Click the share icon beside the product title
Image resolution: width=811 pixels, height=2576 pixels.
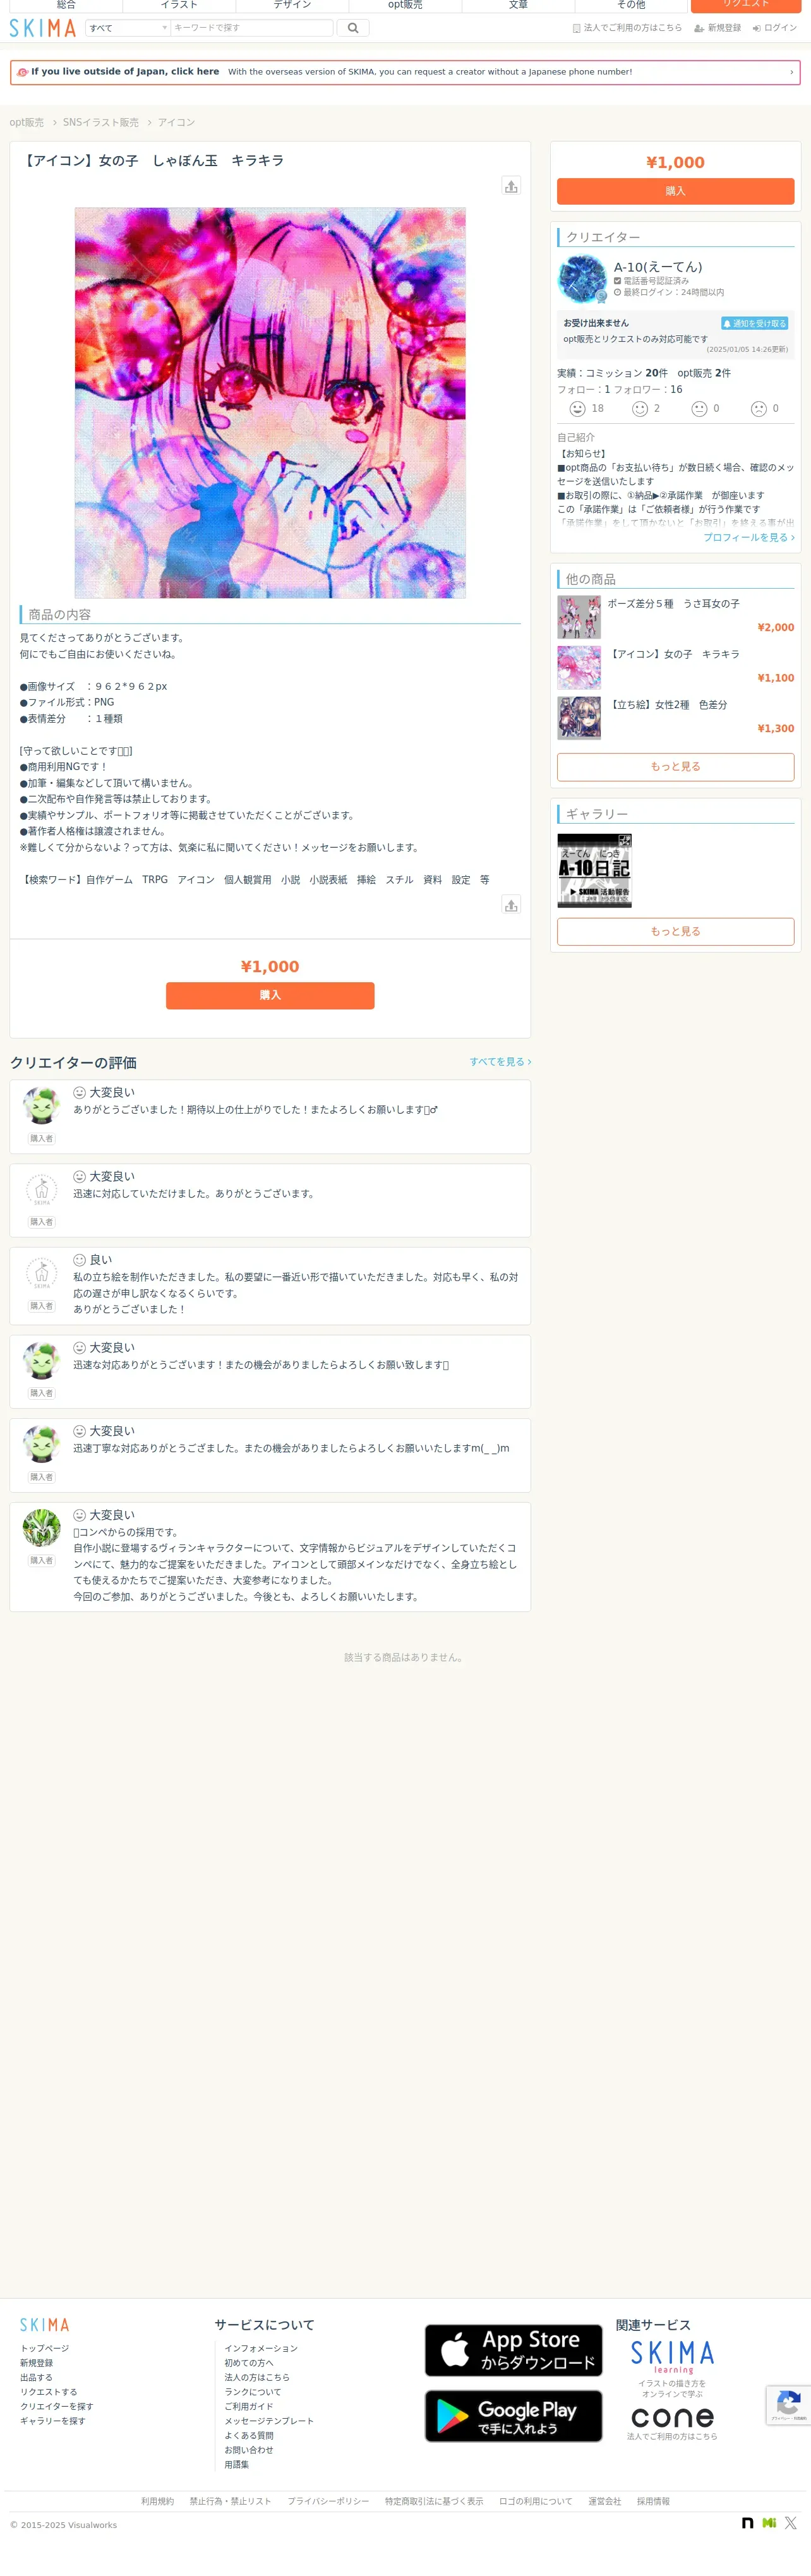(511, 186)
